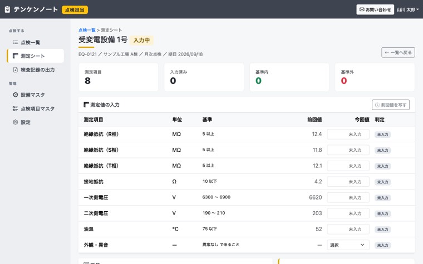Focus the 一次側電圧 今回値 input
This screenshot has height=264, width=423.
(x=348, y=197)
